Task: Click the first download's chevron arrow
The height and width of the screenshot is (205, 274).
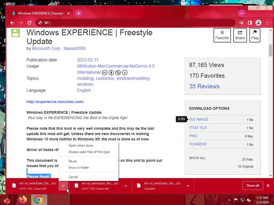Action: pos(63,186)
